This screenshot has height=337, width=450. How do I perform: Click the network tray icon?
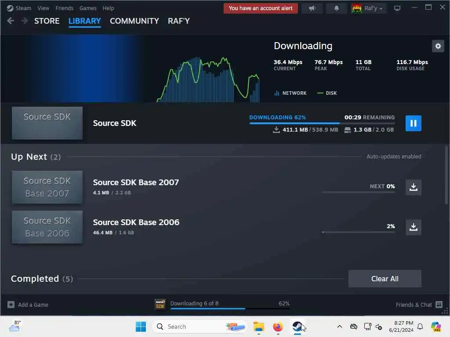click(367, 326)
